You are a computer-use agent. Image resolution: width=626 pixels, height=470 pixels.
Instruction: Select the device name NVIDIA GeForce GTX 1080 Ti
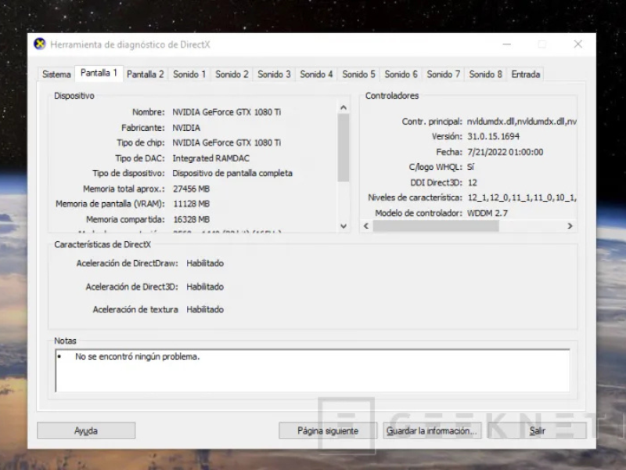point(227,112)
